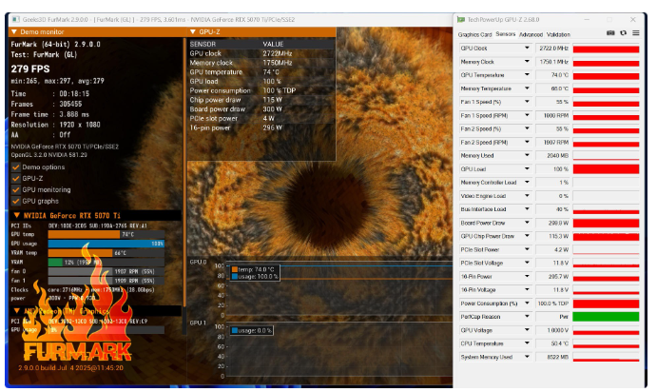657x392 pixels.
Task: Open the 16-Pin Voltage dropdown
Action: [527, 289]
